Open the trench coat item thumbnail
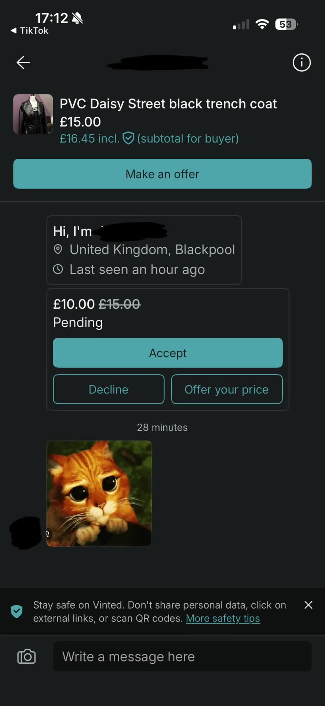Screen dimensions: 325x706 [x=33, y=114]
